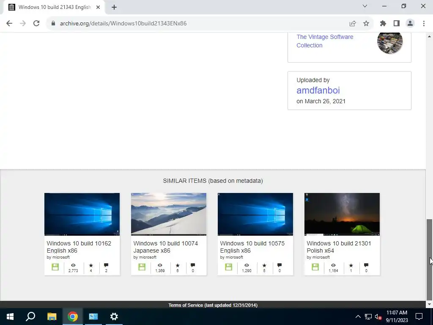Screen dimensions: 433x325
Task: Open the taskbar clock showing 11:07 AM
Action: (x=397, y=317)
